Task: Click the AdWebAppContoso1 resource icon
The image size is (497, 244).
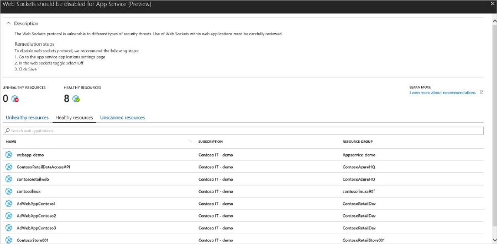Action: [x=9, y=203]
